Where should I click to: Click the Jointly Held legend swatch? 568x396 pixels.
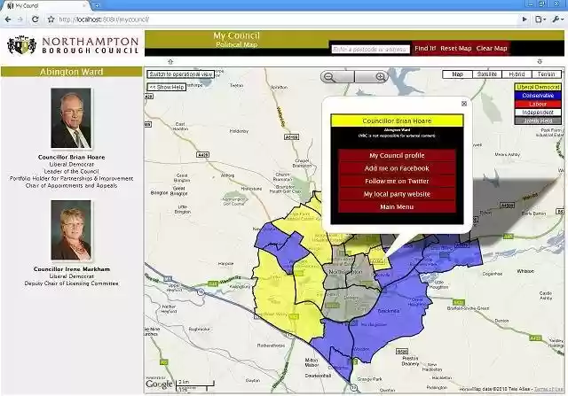538,120
